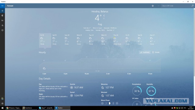Click the search magnifier icon

coord(193,5)
